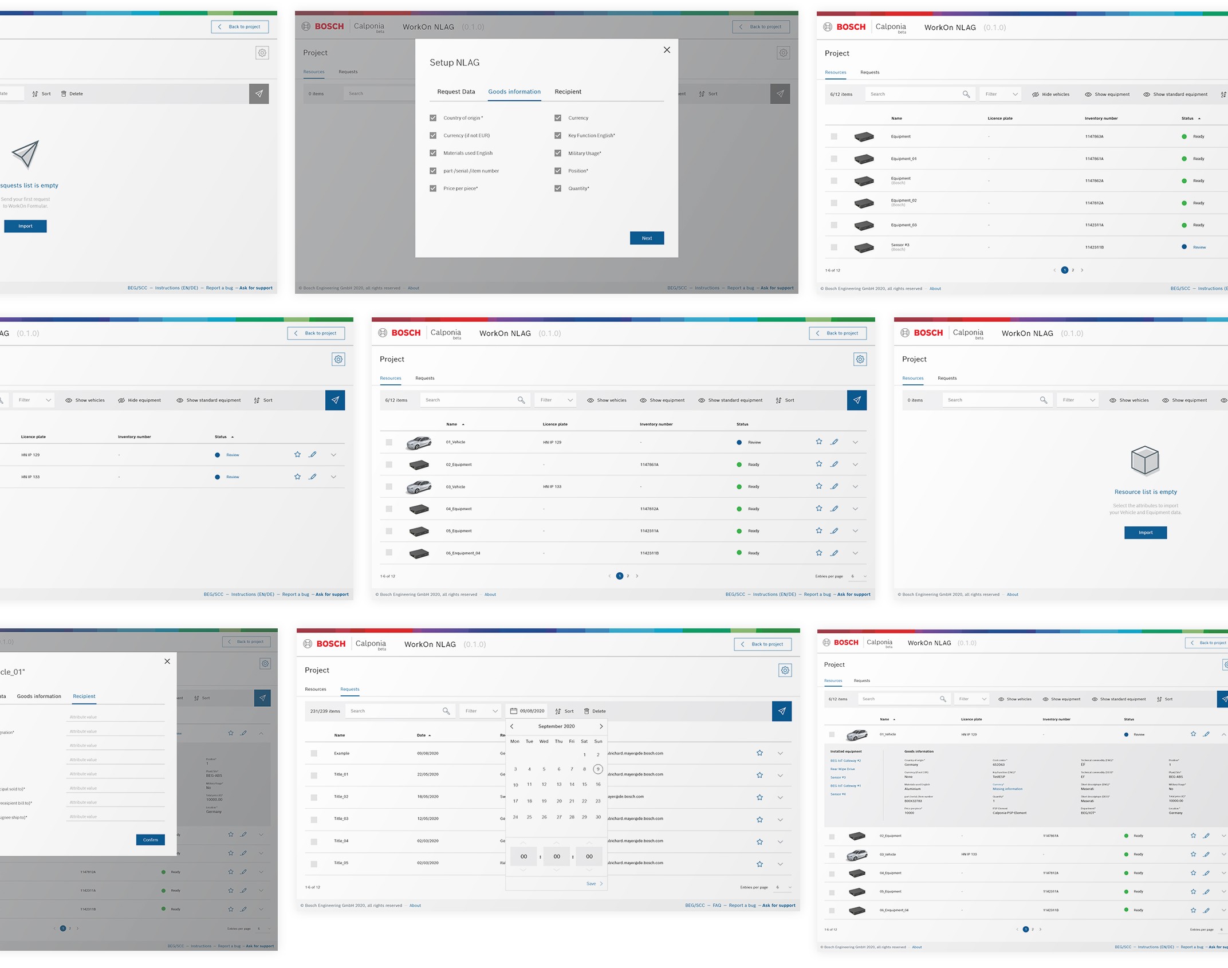Open the gear settings icon beside Project

pos(860,359)
